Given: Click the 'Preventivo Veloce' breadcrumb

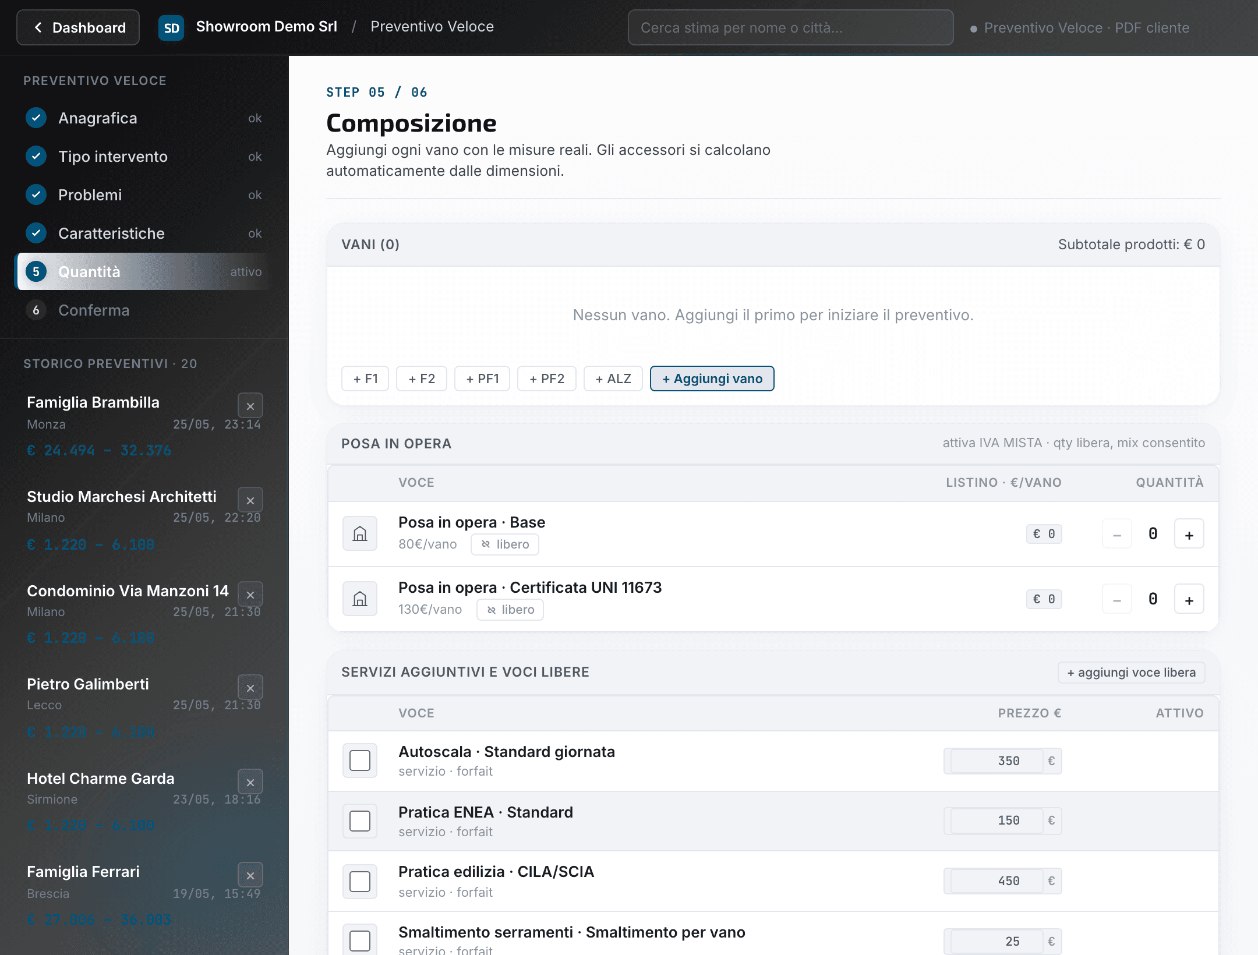Looking at the screenshot, I should point(432,27).
